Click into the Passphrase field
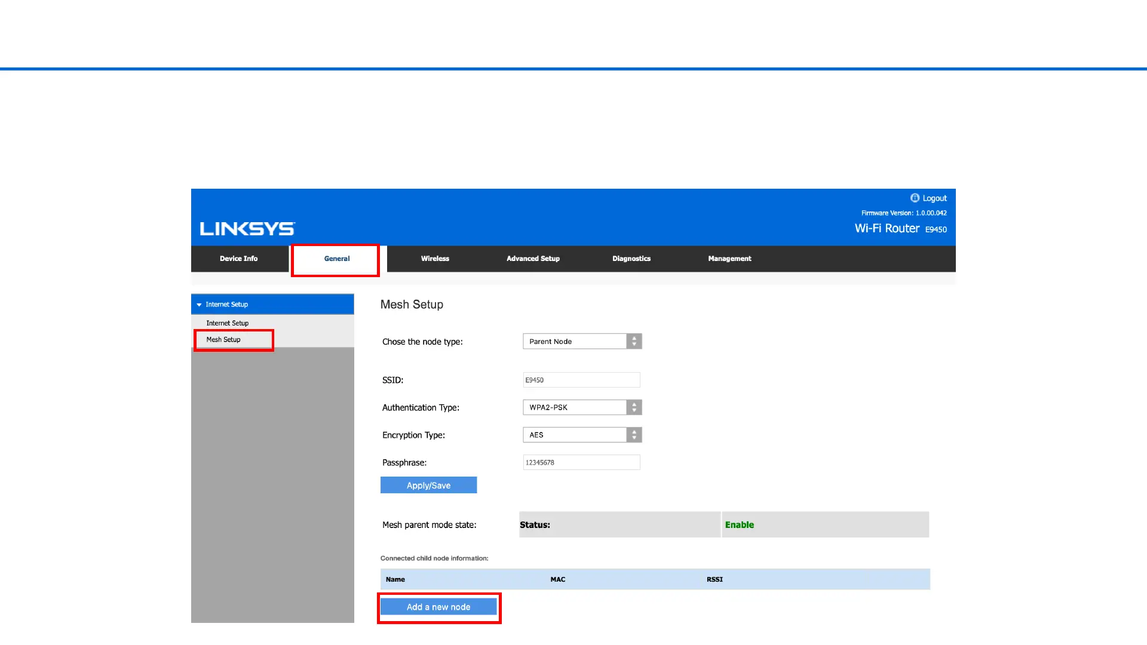The width and height of the screenshot is (1147, 645). click(x=581, y=462)
